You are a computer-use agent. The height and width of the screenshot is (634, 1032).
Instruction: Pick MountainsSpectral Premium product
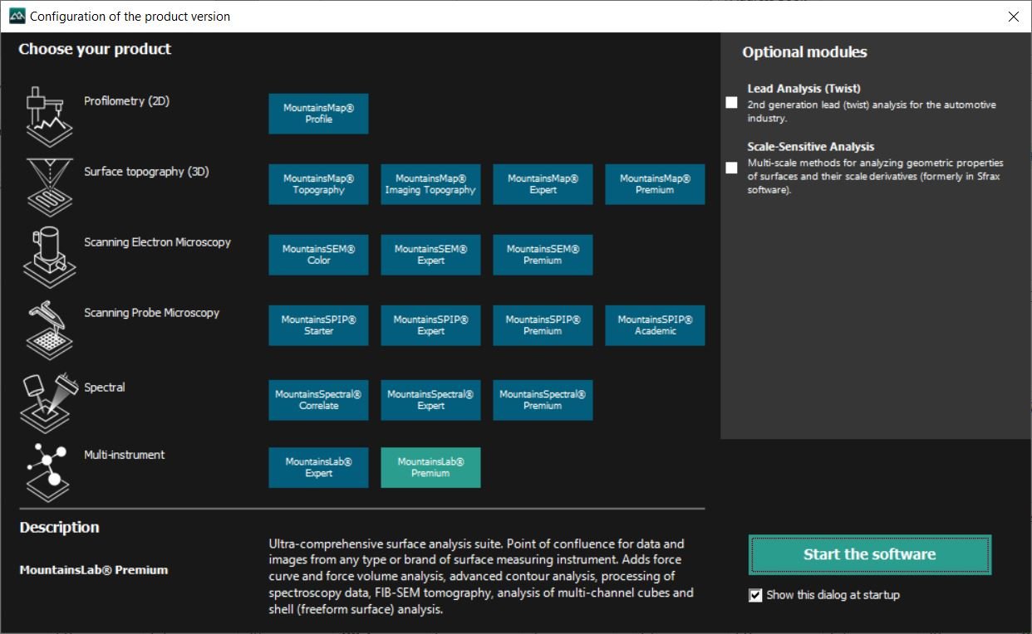click(543, 400)
